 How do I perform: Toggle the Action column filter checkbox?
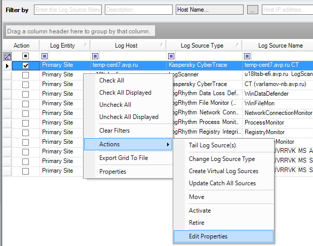click(25, 56)
